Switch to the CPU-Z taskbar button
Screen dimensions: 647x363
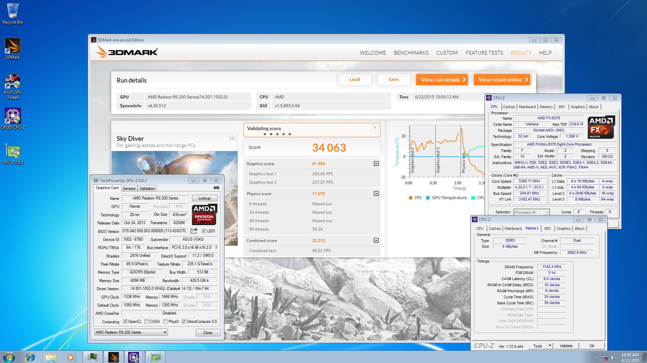pyautogui.click(x=134, y=357)
